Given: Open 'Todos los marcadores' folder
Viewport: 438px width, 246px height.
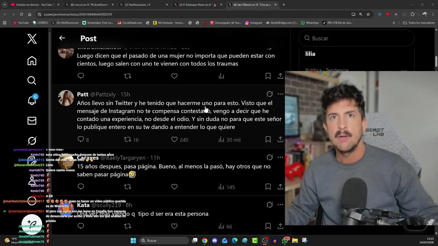Looking at the screenshot, I should click(419, 23).
